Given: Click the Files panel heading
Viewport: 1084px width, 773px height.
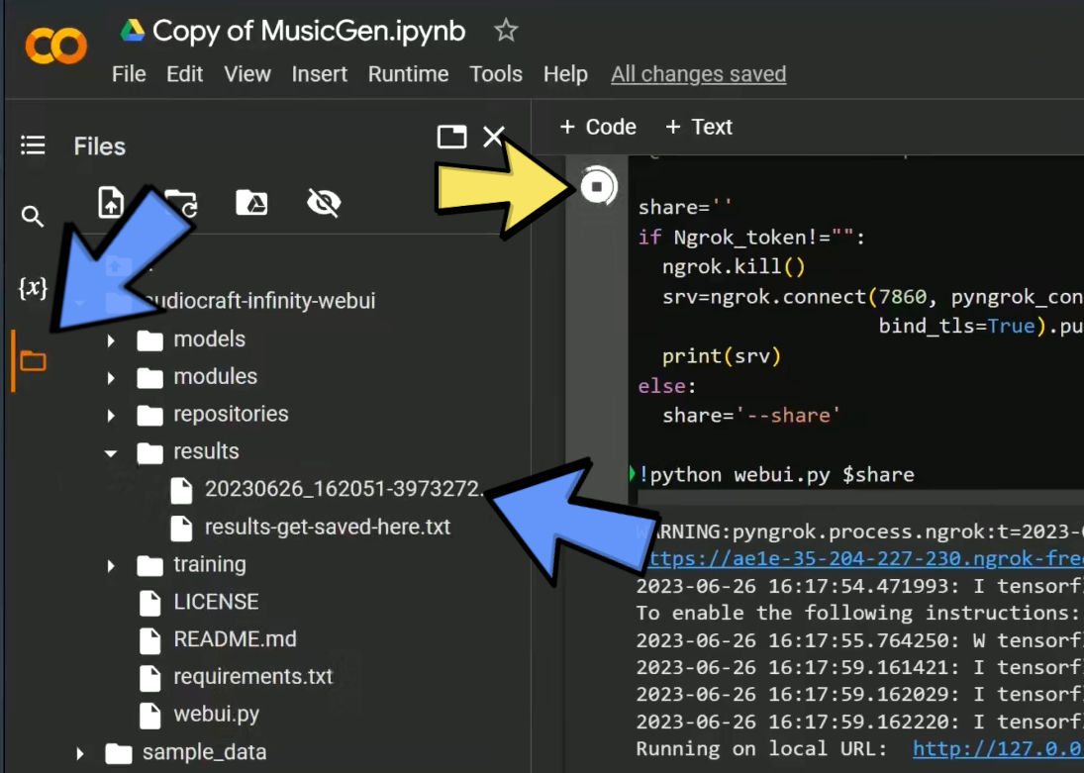Looking at the screenshot, I should tap(100, 146).
